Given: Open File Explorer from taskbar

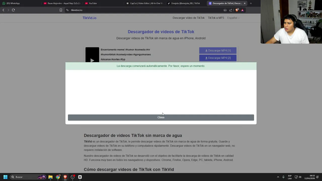Looking at the screenshot, I should click(50, 177).
